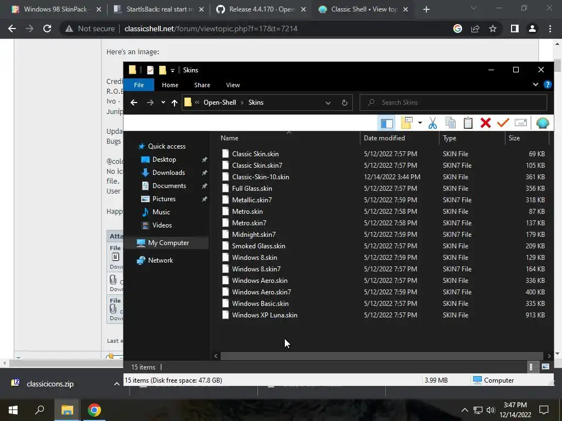Select Pictures in navigation pane
The height and width of the screenshot is (421, 562).
point(164,199)
